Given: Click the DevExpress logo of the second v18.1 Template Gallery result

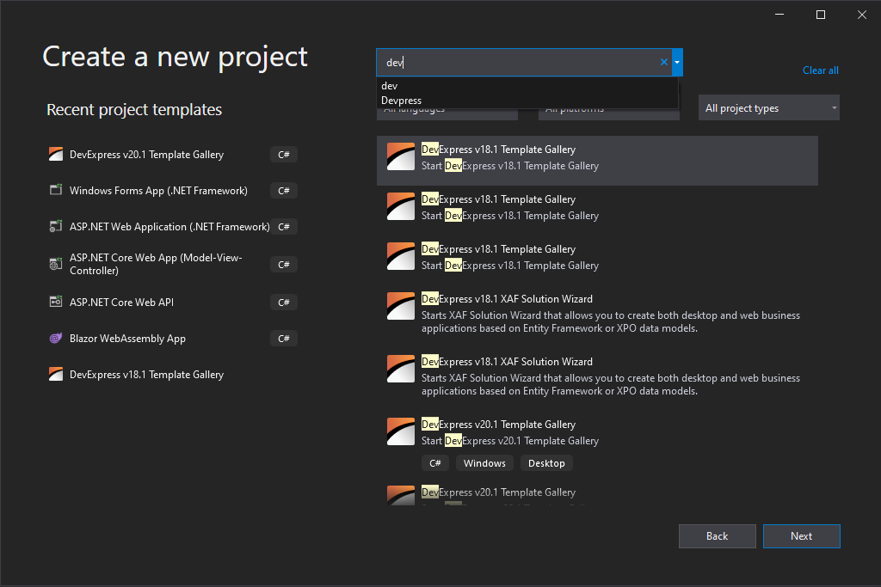Looking at the screenshot, I should tap(401, 206).
